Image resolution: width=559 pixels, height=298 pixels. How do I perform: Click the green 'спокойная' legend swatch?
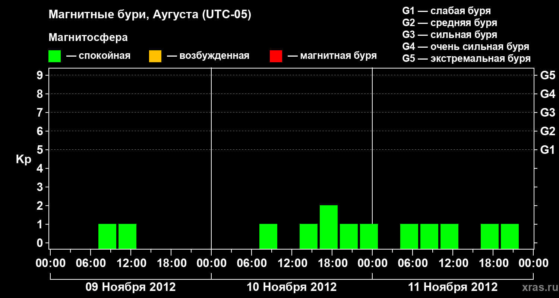pyautogui.click(x=55, y=56)
